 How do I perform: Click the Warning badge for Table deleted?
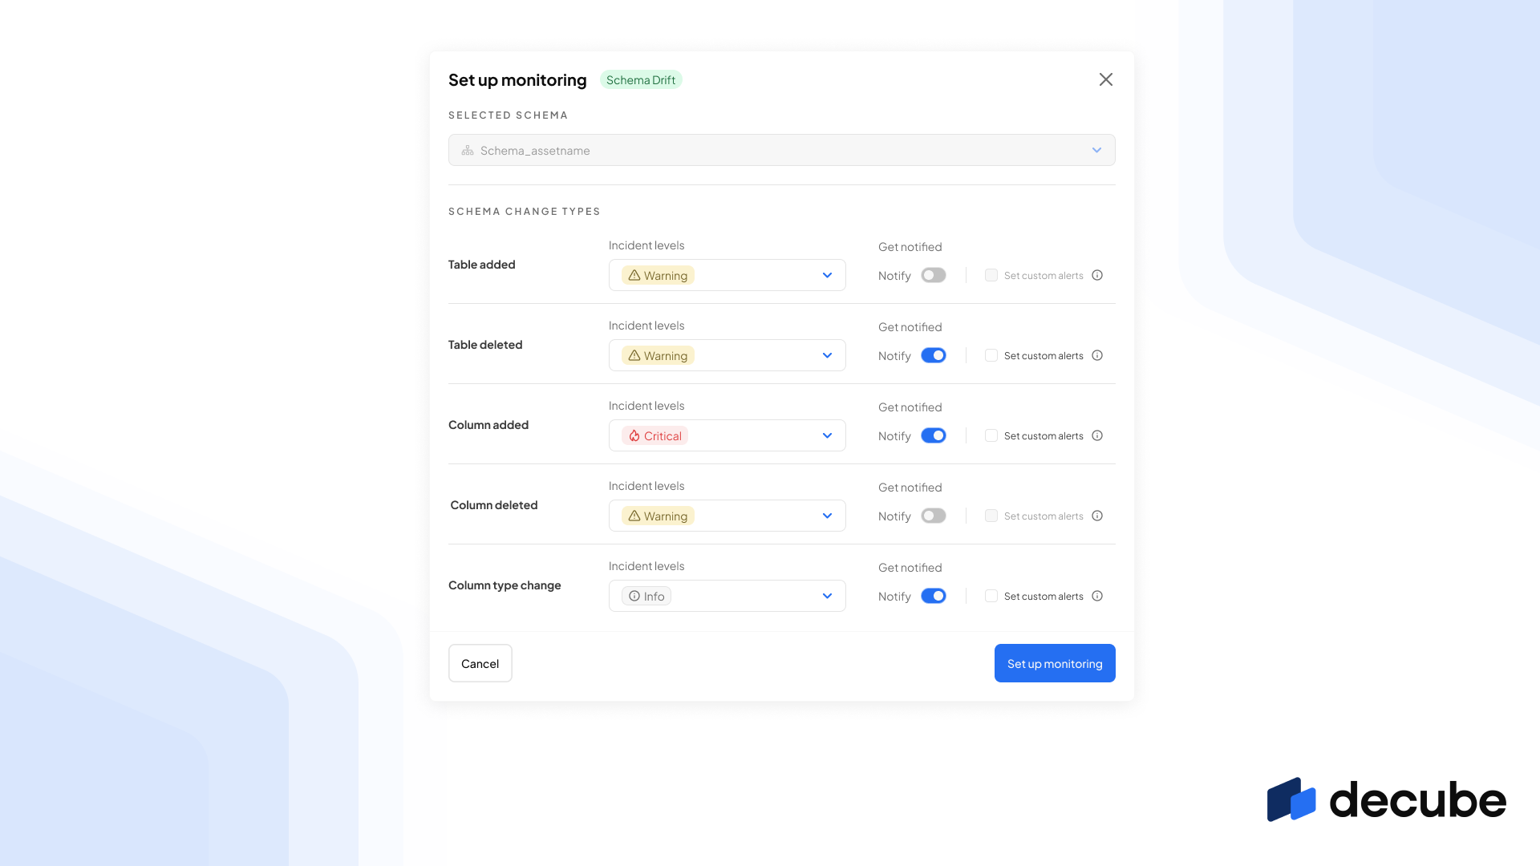coord(658,355)
